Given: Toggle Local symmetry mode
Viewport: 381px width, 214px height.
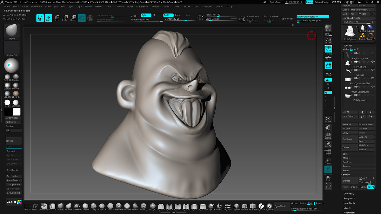Looking at the screenshot, I should (328, 65).
